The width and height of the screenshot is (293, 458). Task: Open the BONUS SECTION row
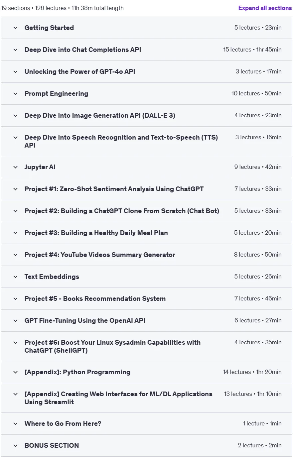[146, 446]
